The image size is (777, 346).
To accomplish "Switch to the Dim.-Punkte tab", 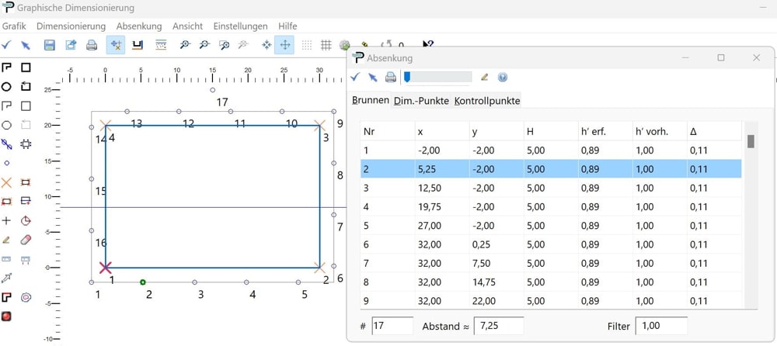I will pyautogui.click(x=422, y=101).
